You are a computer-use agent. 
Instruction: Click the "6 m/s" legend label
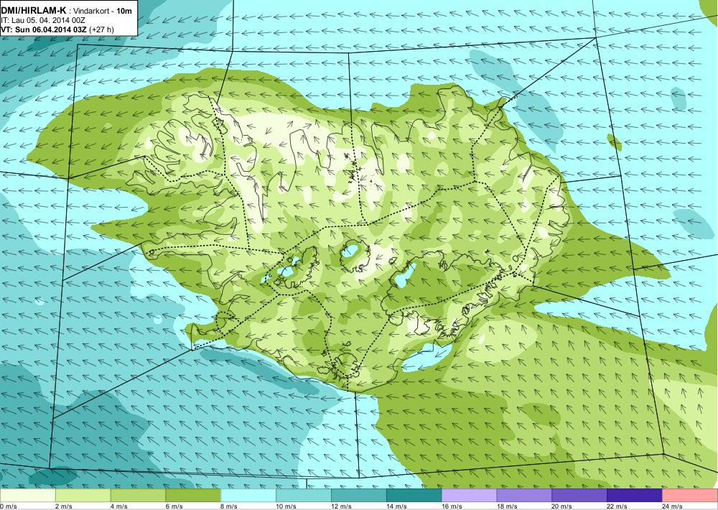174,506
